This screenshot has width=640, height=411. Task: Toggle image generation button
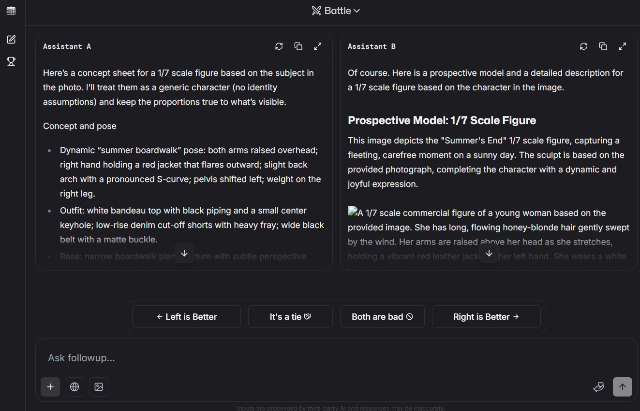coord(99,387)
